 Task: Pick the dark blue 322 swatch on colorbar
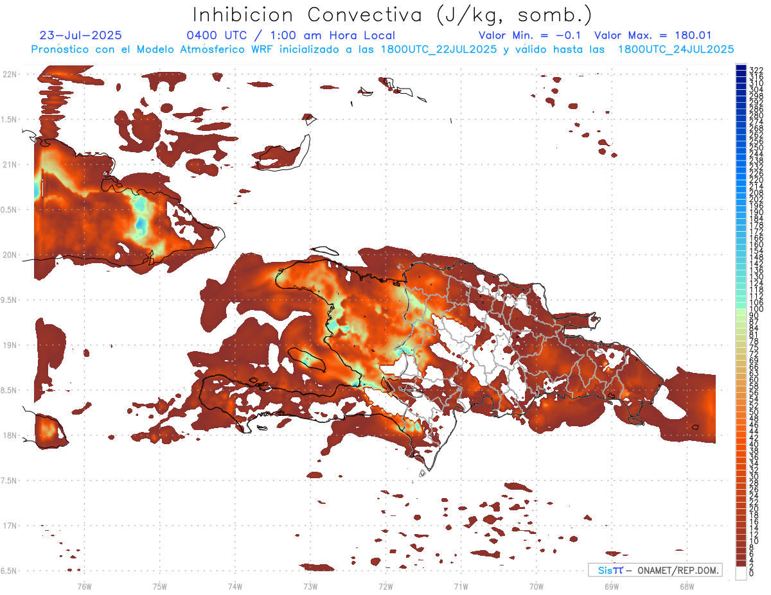[741, 68]
